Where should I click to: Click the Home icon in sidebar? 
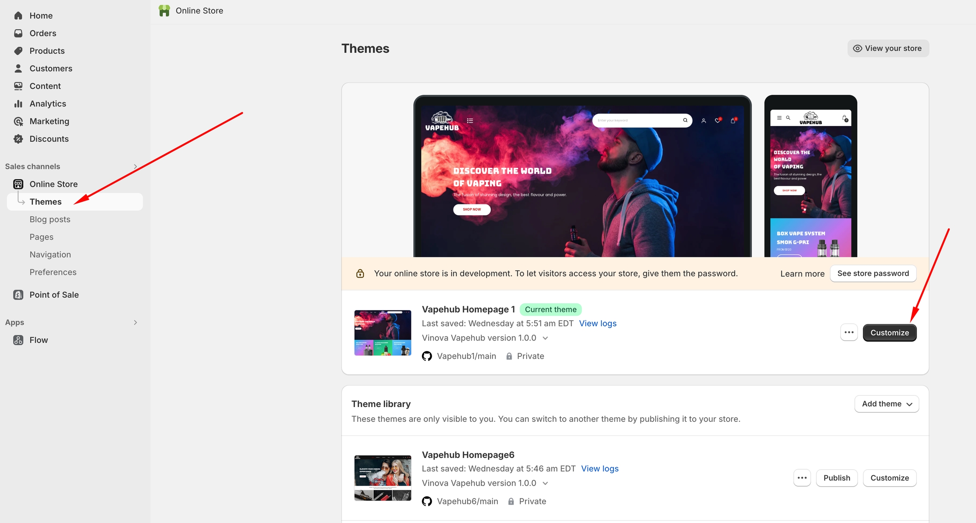click(x=18, y=16)
